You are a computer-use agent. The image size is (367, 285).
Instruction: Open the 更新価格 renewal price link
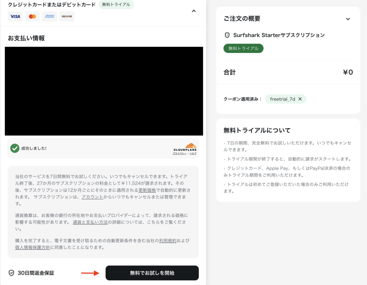(147, 190)
